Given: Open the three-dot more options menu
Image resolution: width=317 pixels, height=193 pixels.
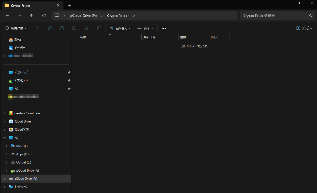Looking at the screenshot, I should coord(164,28).
